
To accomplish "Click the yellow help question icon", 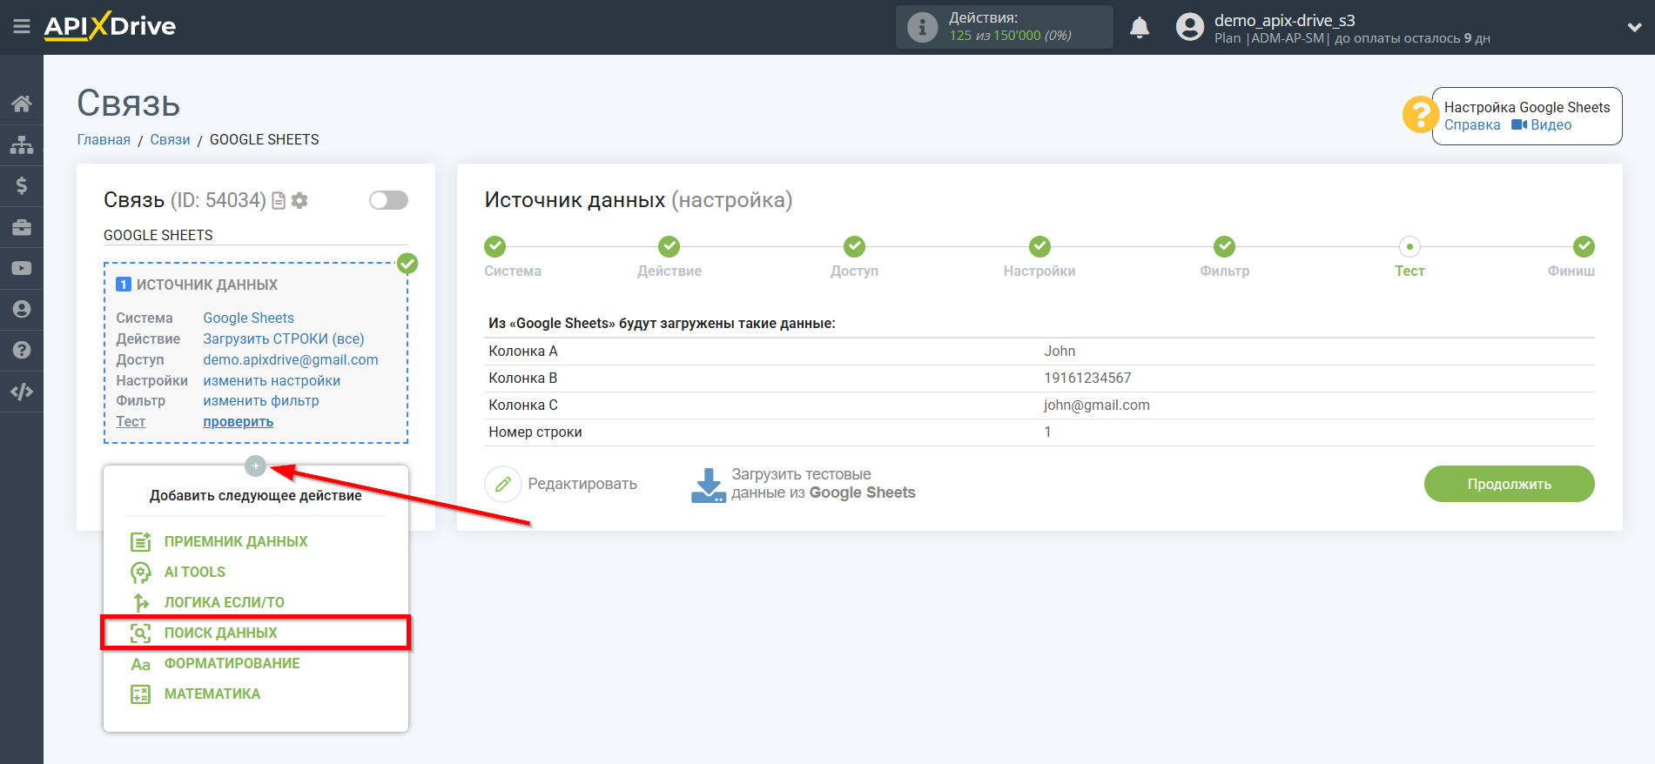I will (1420, 115).
